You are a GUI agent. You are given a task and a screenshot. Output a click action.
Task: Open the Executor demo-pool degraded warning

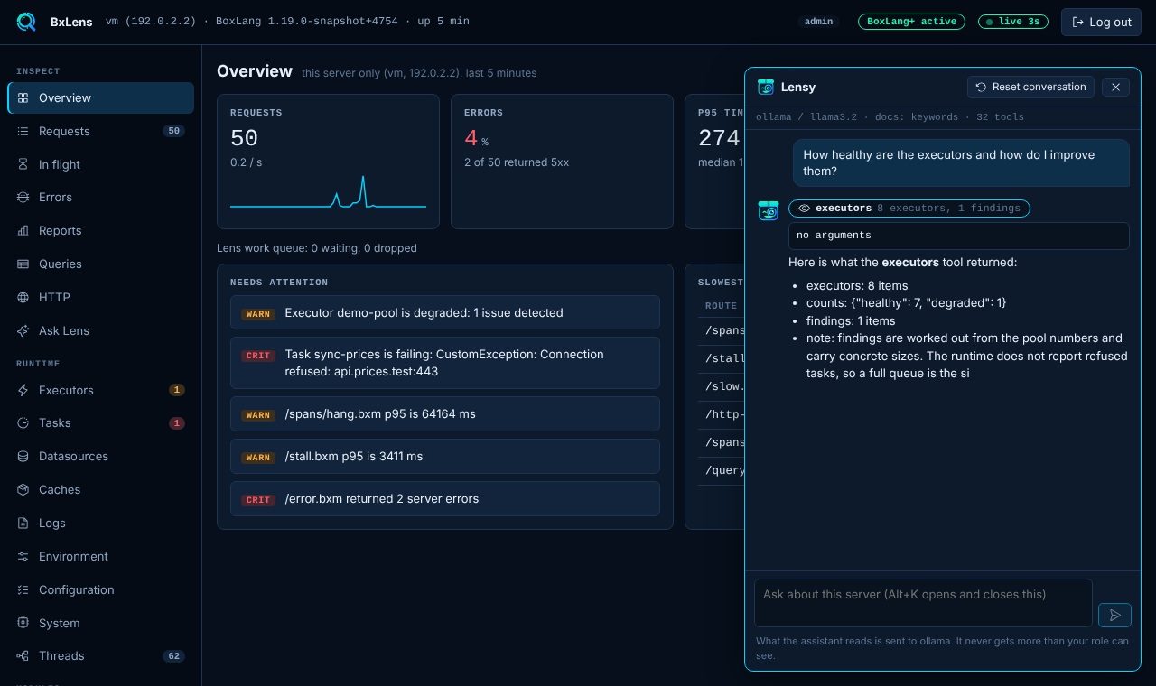coord(445,312)
